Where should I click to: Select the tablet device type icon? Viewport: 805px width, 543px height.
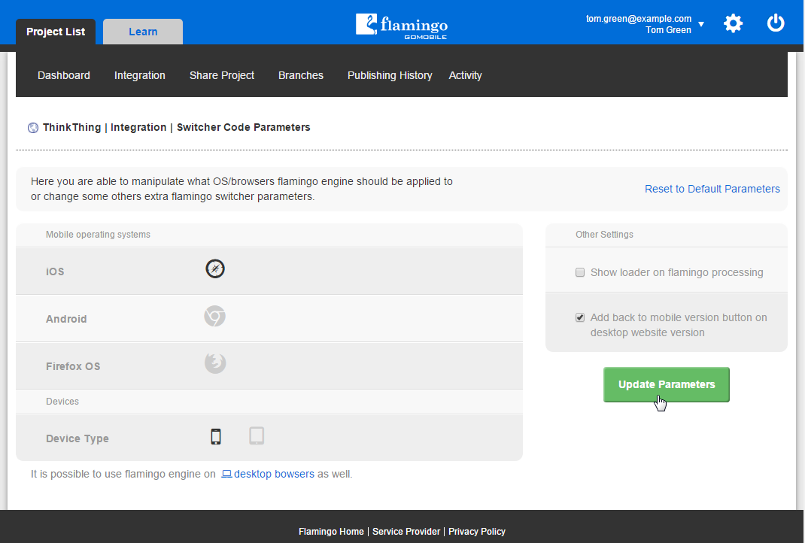257,435
